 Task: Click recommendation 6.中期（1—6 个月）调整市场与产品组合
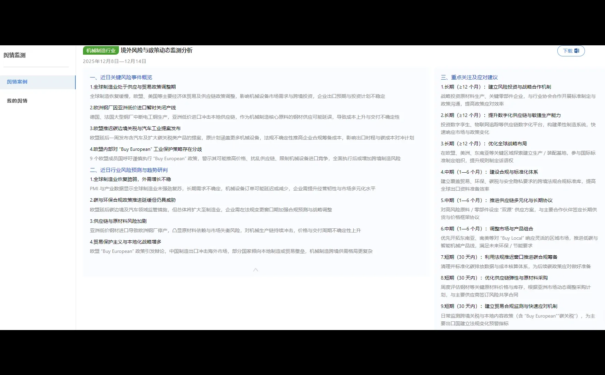tap(487, 228)
